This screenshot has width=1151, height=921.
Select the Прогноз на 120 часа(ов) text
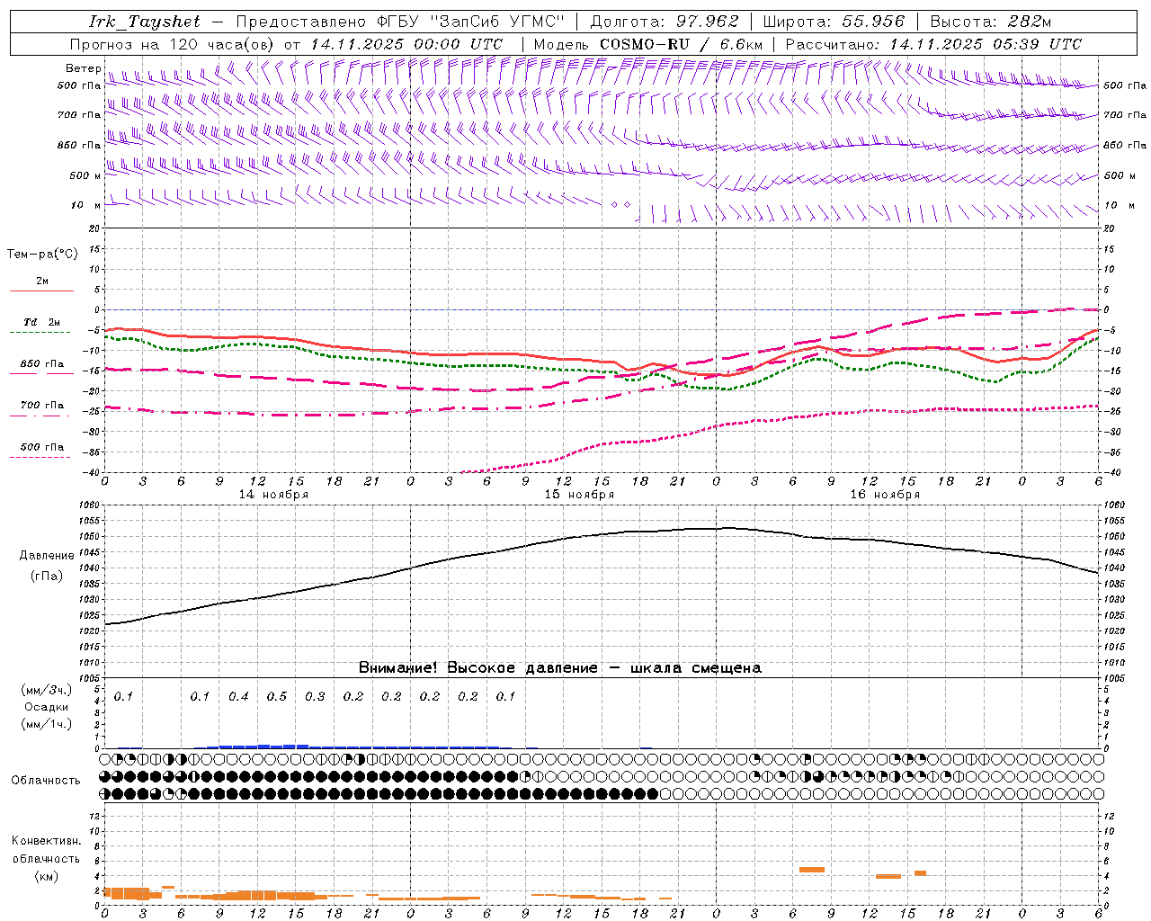(x=174, y=44)
